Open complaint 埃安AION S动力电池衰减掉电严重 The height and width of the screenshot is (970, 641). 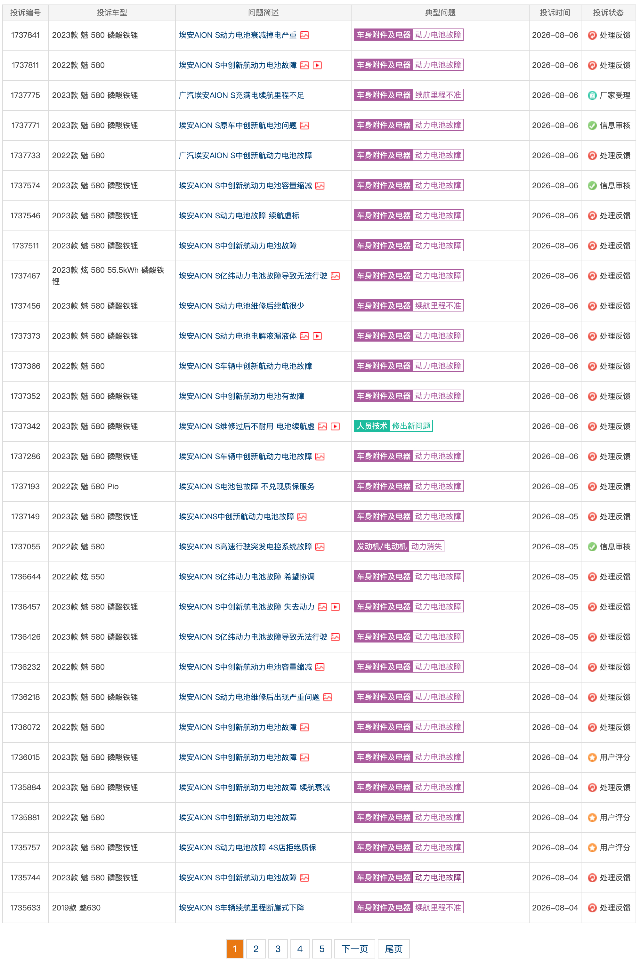coord(238,35)
